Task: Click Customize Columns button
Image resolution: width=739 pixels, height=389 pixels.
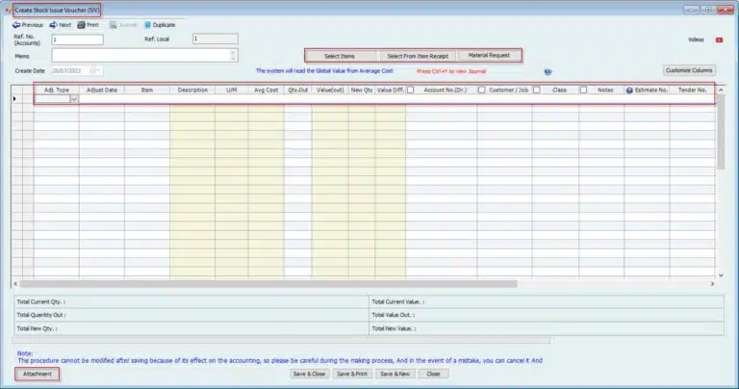Action: (x=689, y=70)
